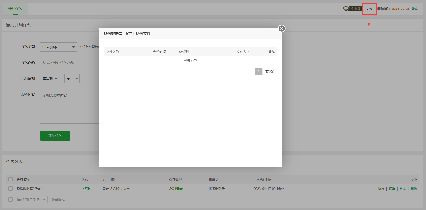Click the 脚本内容 textarea
Image resolution: width=426 pixels, height=210 pixels.
tap(70, 107)
